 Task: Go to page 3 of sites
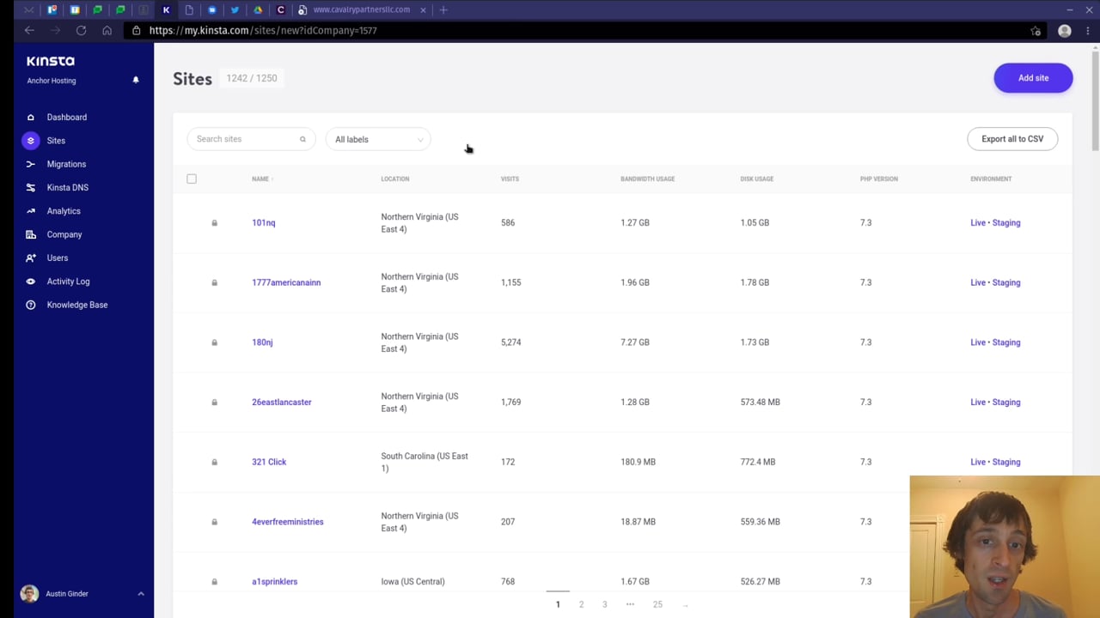[604, 604]
